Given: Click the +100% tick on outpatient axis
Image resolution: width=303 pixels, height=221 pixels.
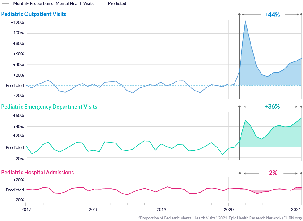Looking at the screenshot, I should [17, 33].
